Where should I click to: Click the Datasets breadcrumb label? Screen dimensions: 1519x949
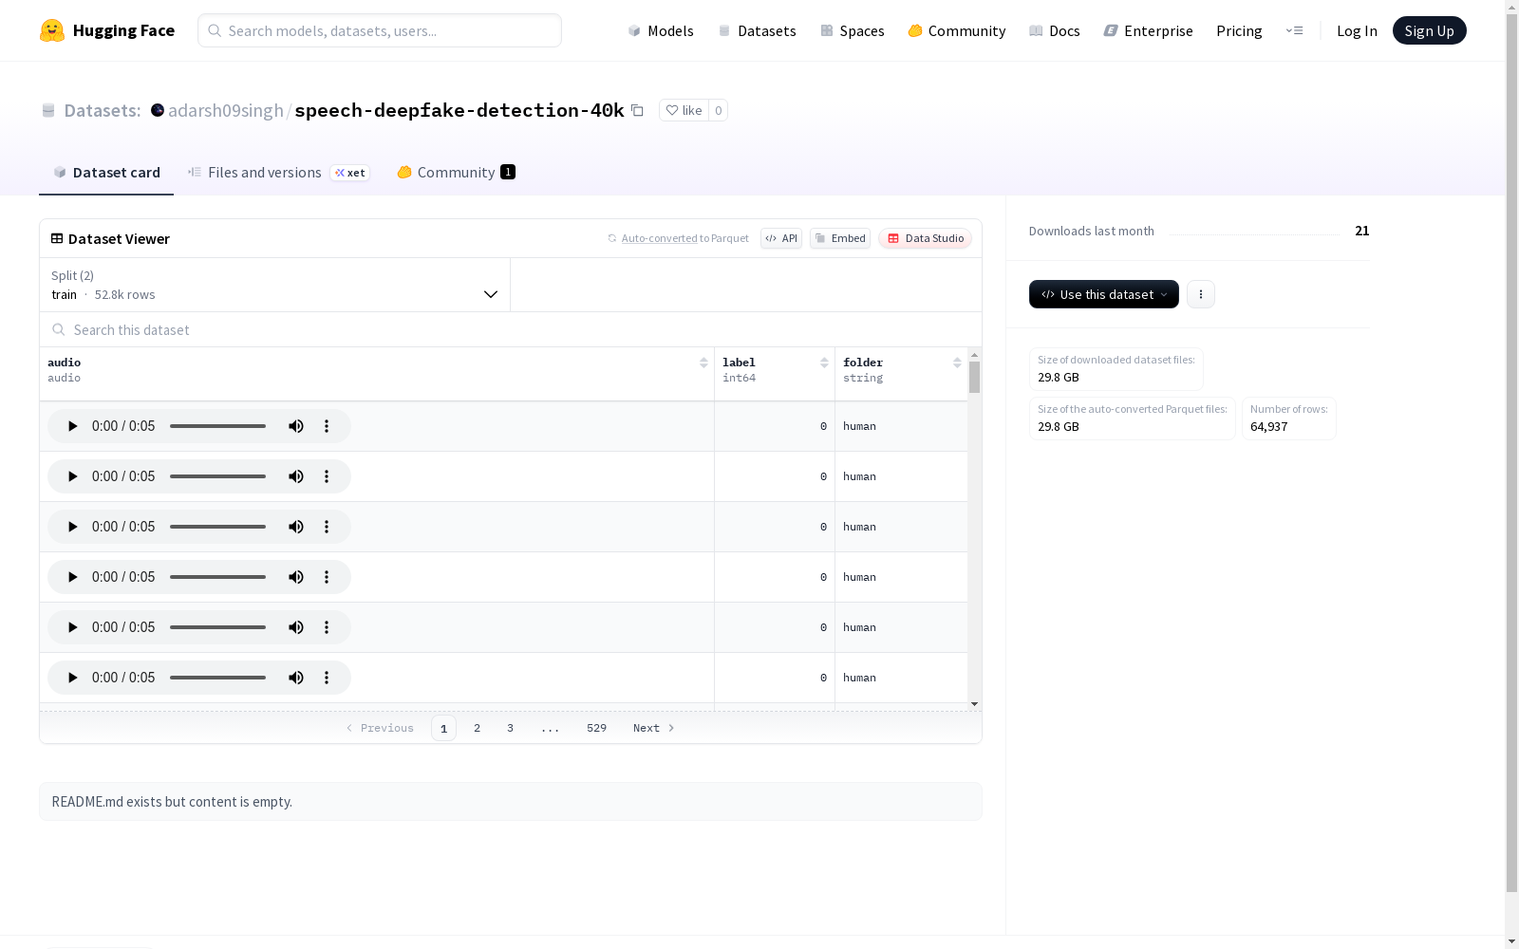click(103, 110)
